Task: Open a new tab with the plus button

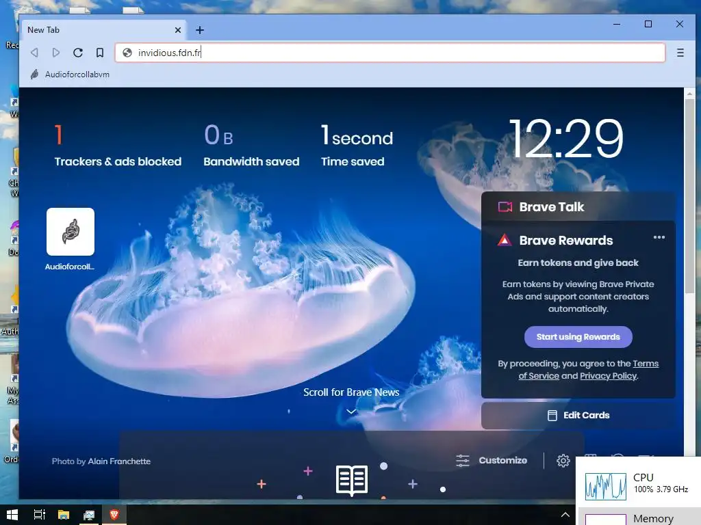Action: point(200,30)
